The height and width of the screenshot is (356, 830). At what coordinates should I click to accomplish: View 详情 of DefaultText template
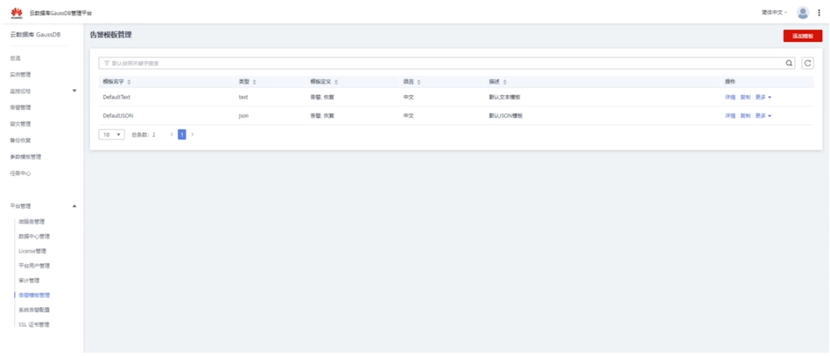[730, 98]
